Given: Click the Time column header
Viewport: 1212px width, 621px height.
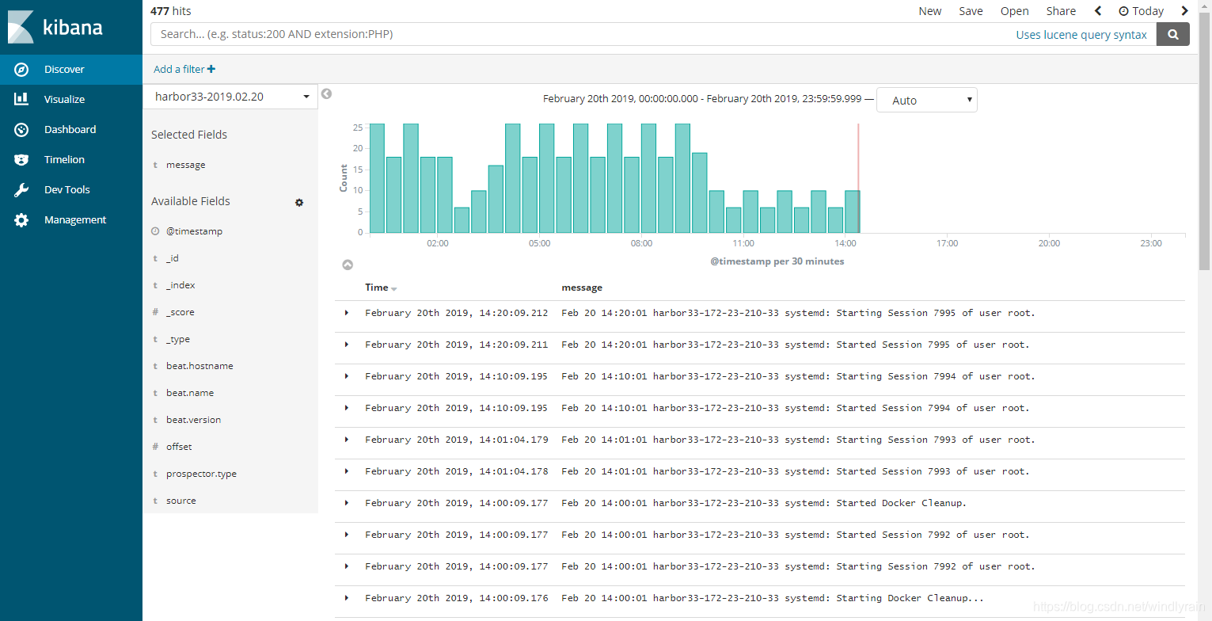Looking at the screenshot, I should pyautogui.click(x=377, y=288).
